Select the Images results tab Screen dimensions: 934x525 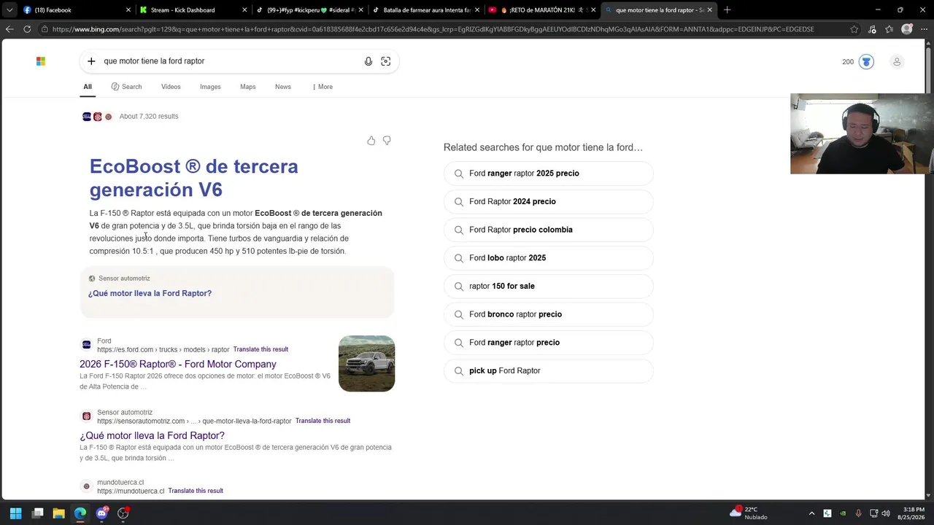210,87
